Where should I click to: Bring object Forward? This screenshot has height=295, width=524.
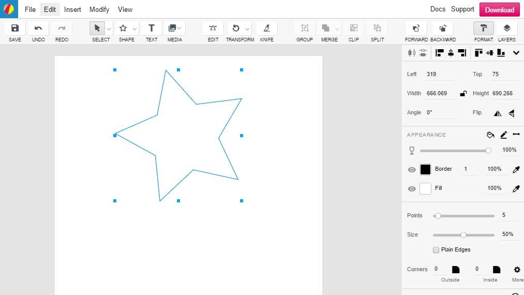coord(416,28)
